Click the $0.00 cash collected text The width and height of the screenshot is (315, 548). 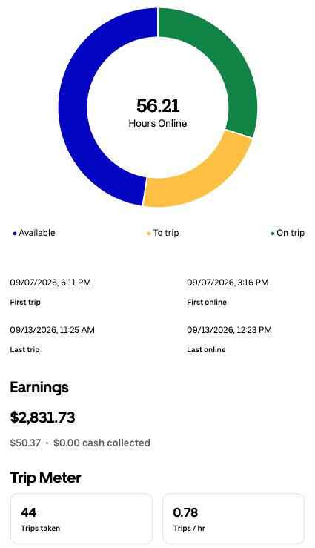[x=102, y=443]
